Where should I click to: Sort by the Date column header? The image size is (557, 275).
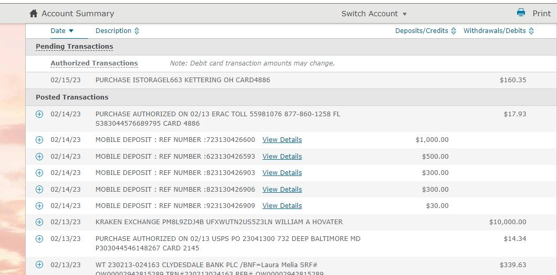[58, 31]
